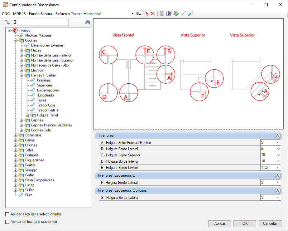The width and height of the screenshot is (288, 231).
Task: Collapse the Inferiores\ Esquineros L section
Action: 277,175
